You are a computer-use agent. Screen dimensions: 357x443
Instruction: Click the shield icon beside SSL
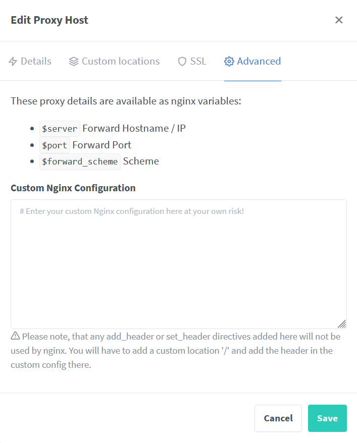181,61
